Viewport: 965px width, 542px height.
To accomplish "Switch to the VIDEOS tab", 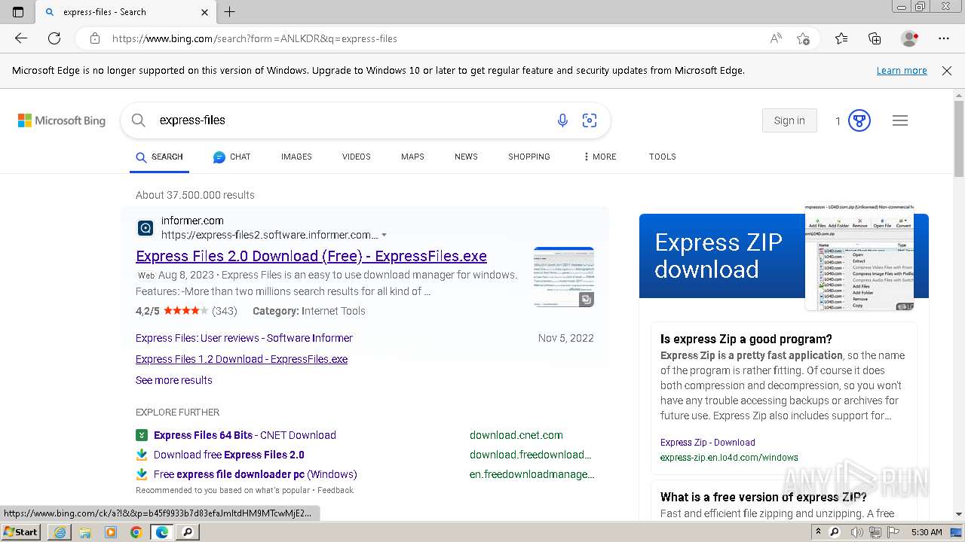I will coord(356,157).
